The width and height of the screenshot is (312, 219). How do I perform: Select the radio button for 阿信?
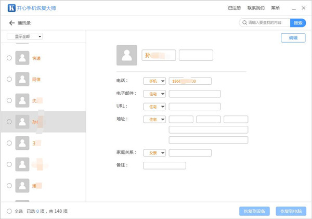9,79
